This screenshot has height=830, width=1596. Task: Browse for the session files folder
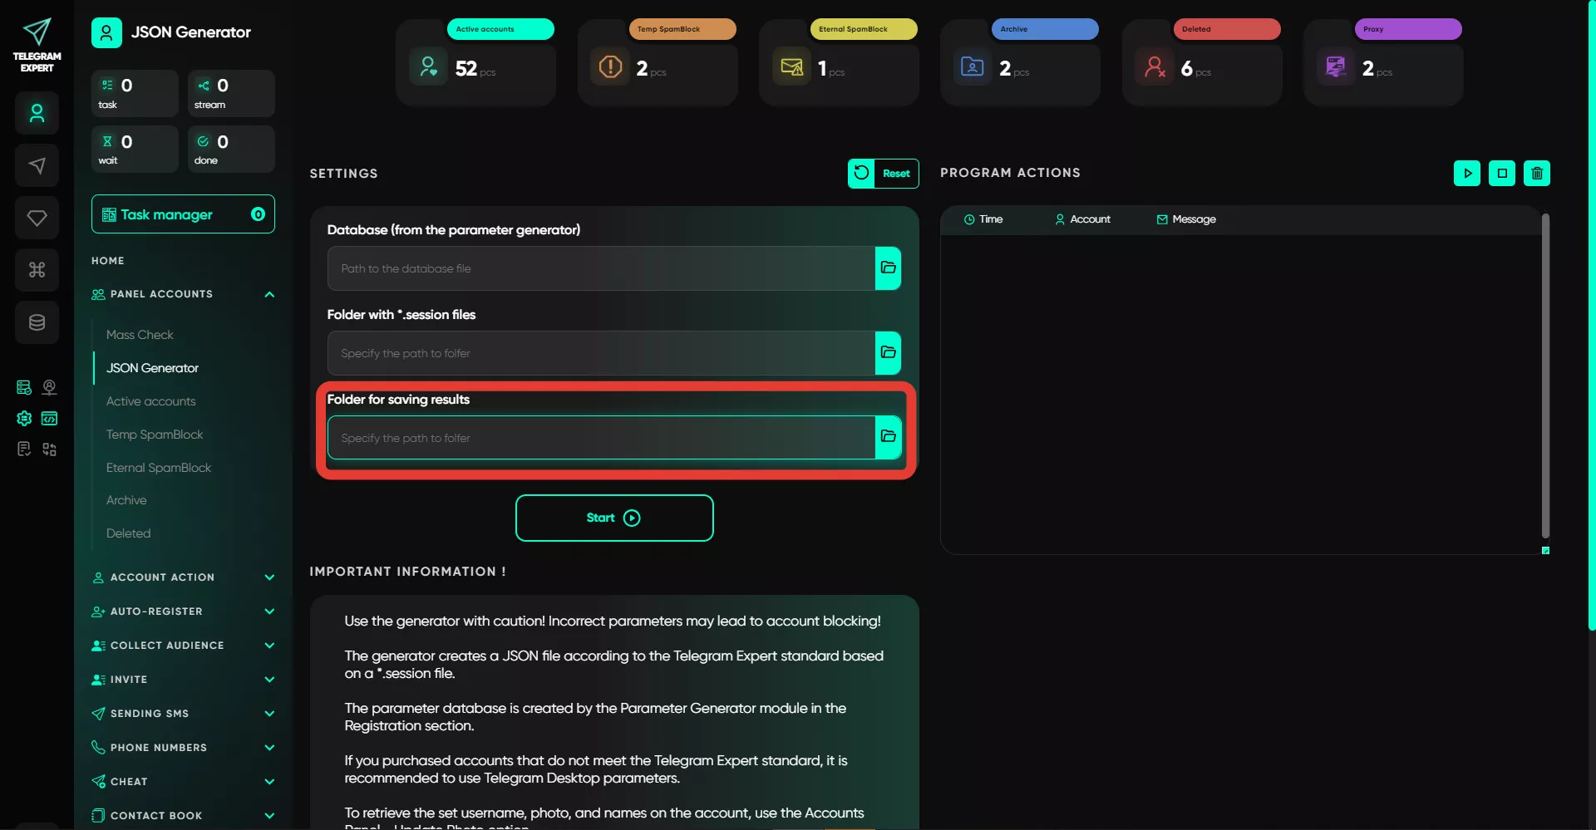(888, 353)
